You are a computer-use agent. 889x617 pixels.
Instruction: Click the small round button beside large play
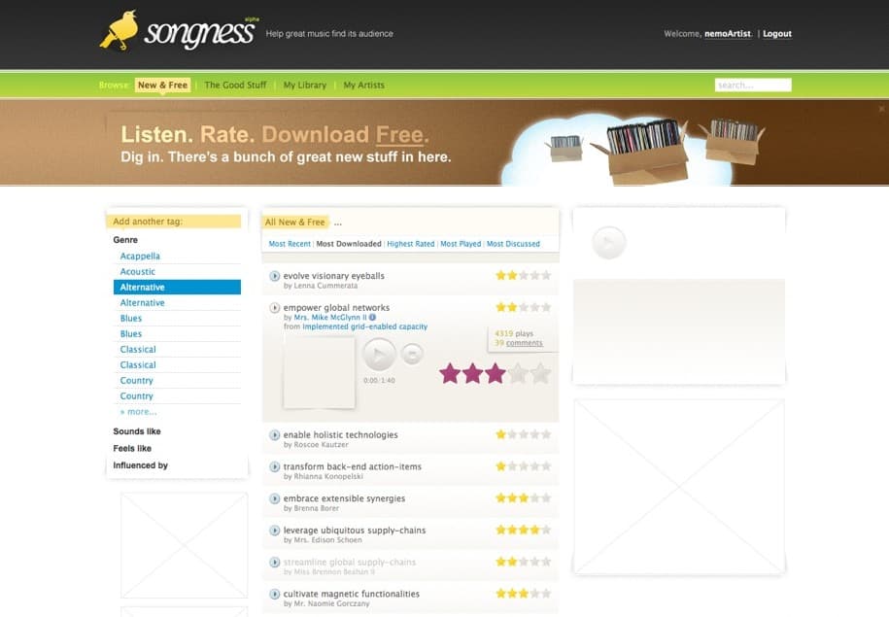coord(412,354)
